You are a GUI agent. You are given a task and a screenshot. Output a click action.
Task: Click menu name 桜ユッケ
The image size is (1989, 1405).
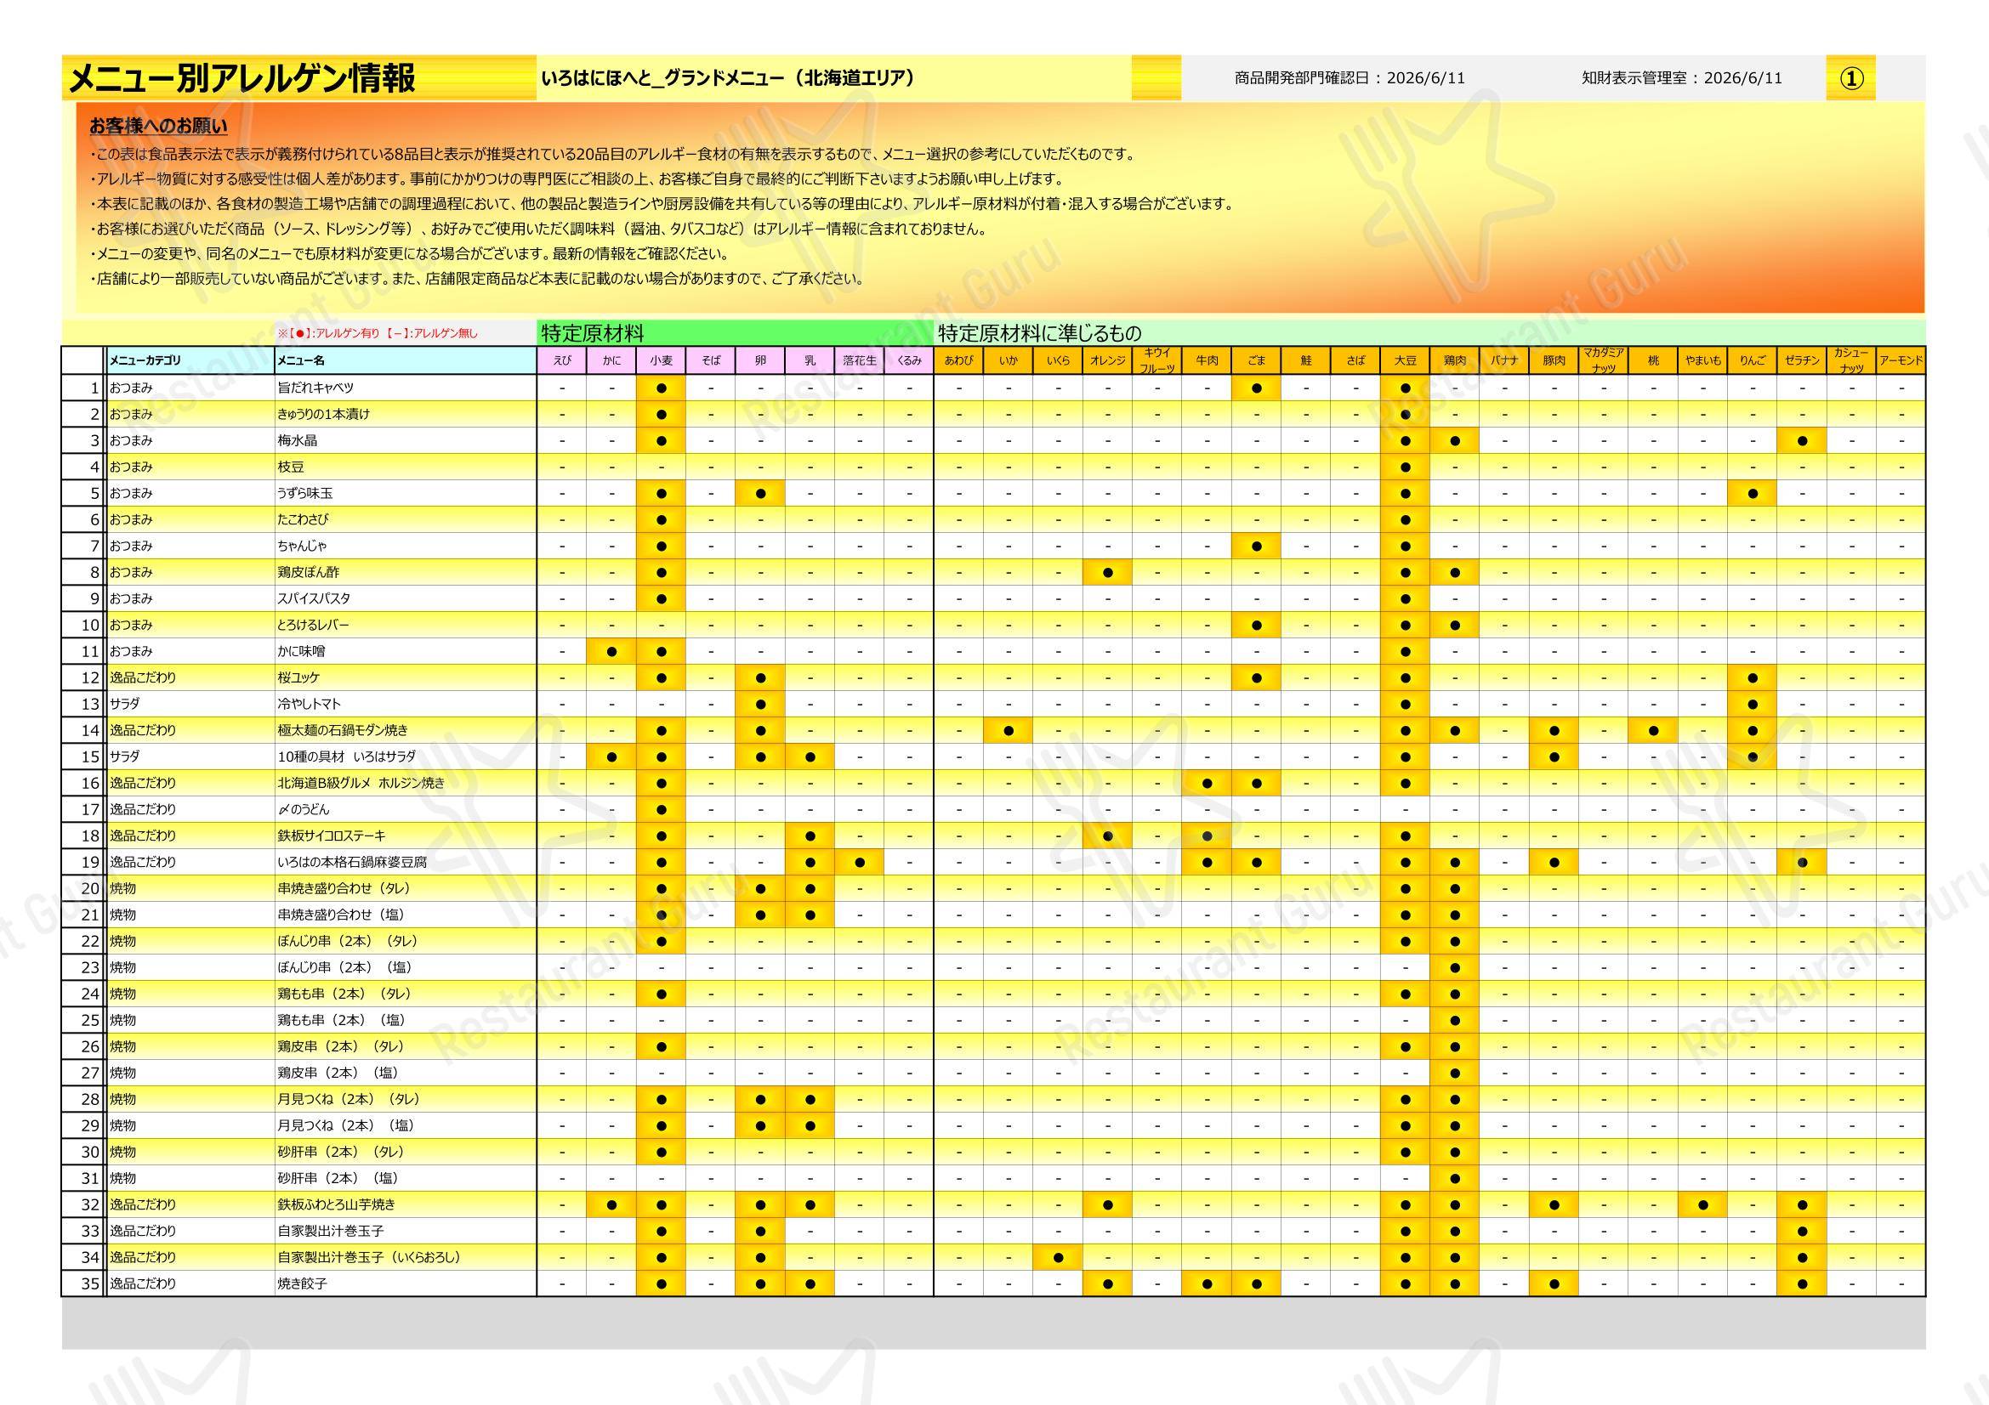tap(298, 677)
